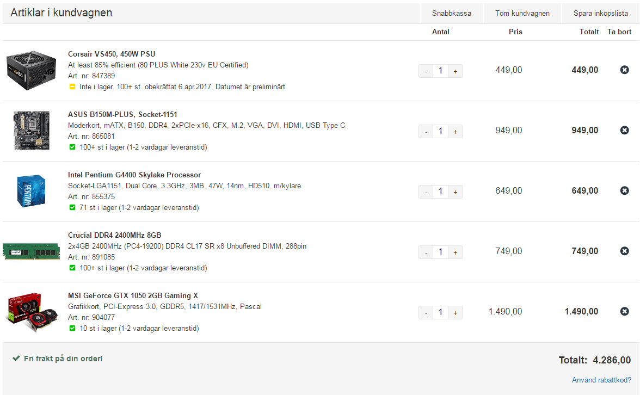
Task: View ASUS B150M-PLUS motherboard thumbnail
Action: [x=32, y=131]
